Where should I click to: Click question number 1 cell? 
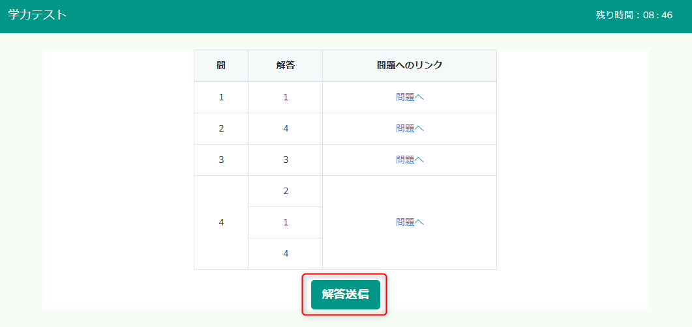coord(221,98)
